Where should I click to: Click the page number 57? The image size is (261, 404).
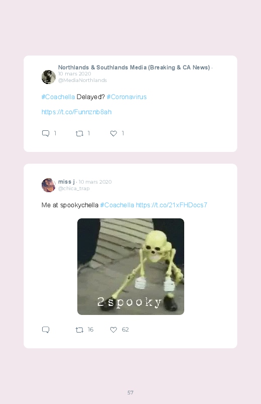[130, 392]
